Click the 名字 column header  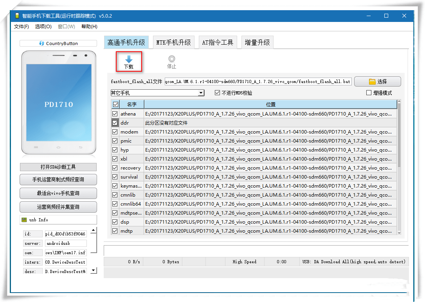click(132, 104)
